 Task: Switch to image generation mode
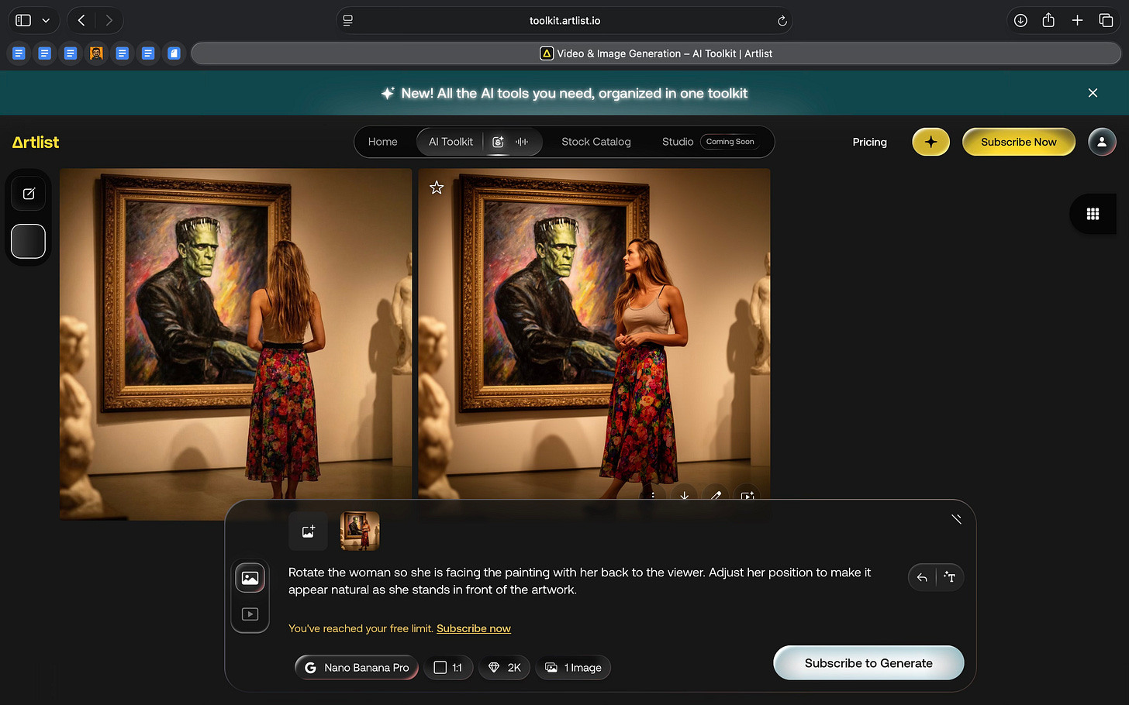pos(250,578)
